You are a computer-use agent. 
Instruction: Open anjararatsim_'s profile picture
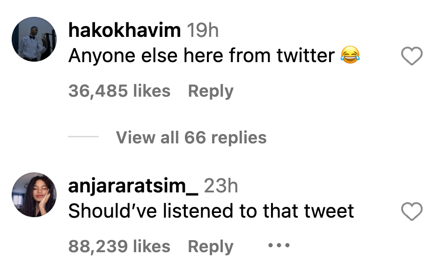pos(34,195)
